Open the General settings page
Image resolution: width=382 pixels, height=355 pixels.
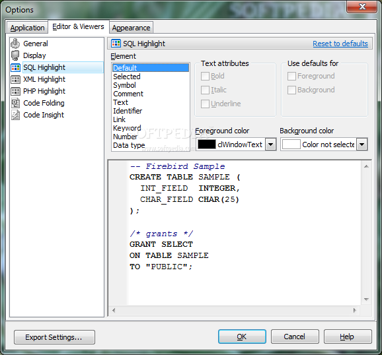pos(36,44)
